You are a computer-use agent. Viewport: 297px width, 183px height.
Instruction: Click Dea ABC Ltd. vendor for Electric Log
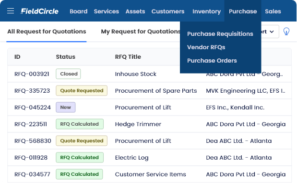tap(239, 158)
